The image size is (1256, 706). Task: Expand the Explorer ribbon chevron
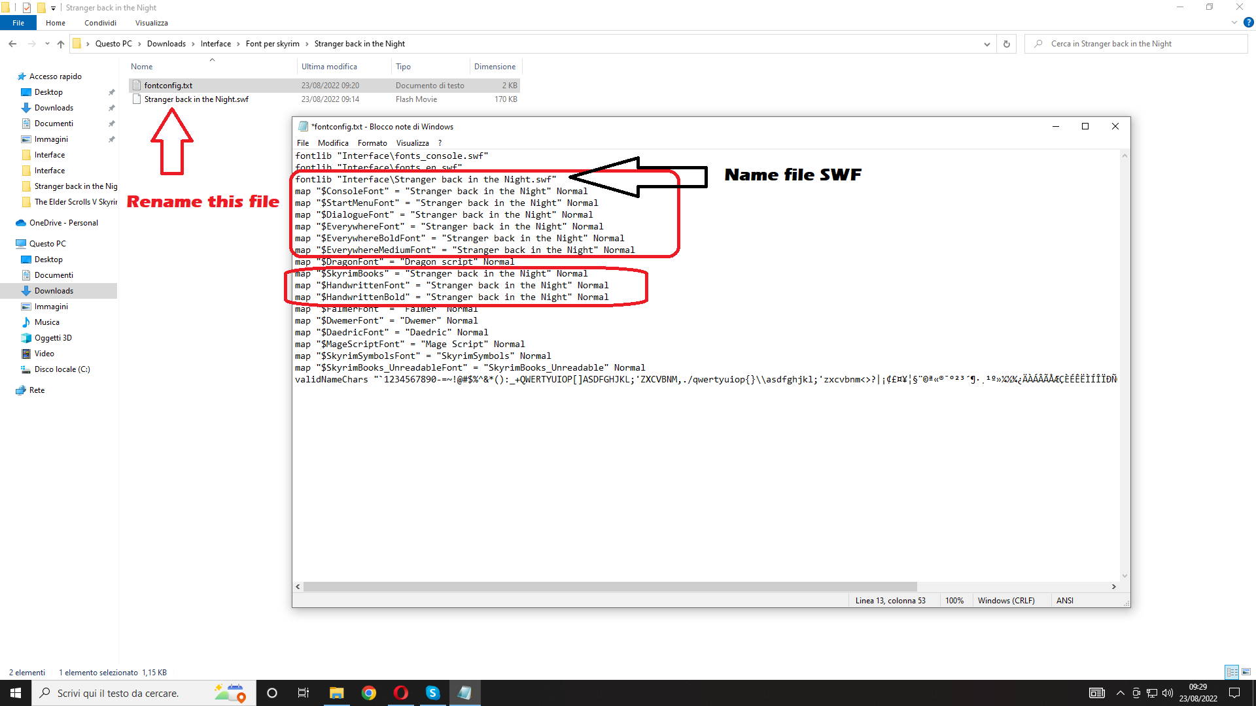tap(1234, 22)
